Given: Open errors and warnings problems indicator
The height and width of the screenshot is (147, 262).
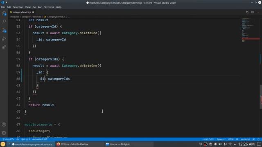Looking at the screenshot, I should click(x=25, y=139).
